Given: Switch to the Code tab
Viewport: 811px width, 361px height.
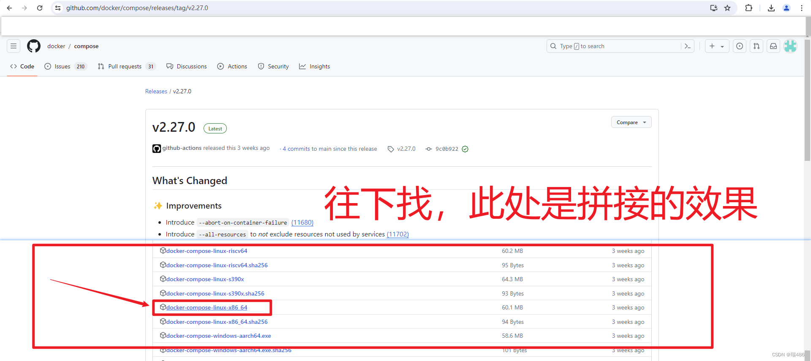Looking at the screenshot, I should (22, 66).
